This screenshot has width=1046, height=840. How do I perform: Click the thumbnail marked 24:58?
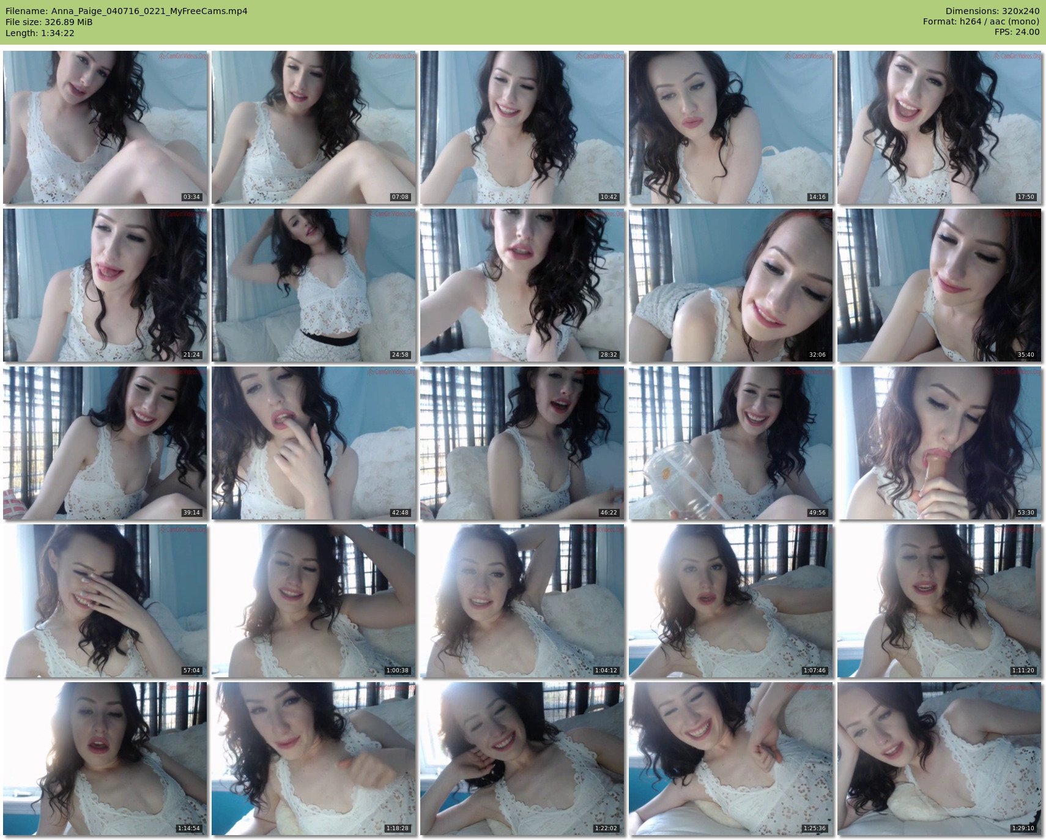314,285
